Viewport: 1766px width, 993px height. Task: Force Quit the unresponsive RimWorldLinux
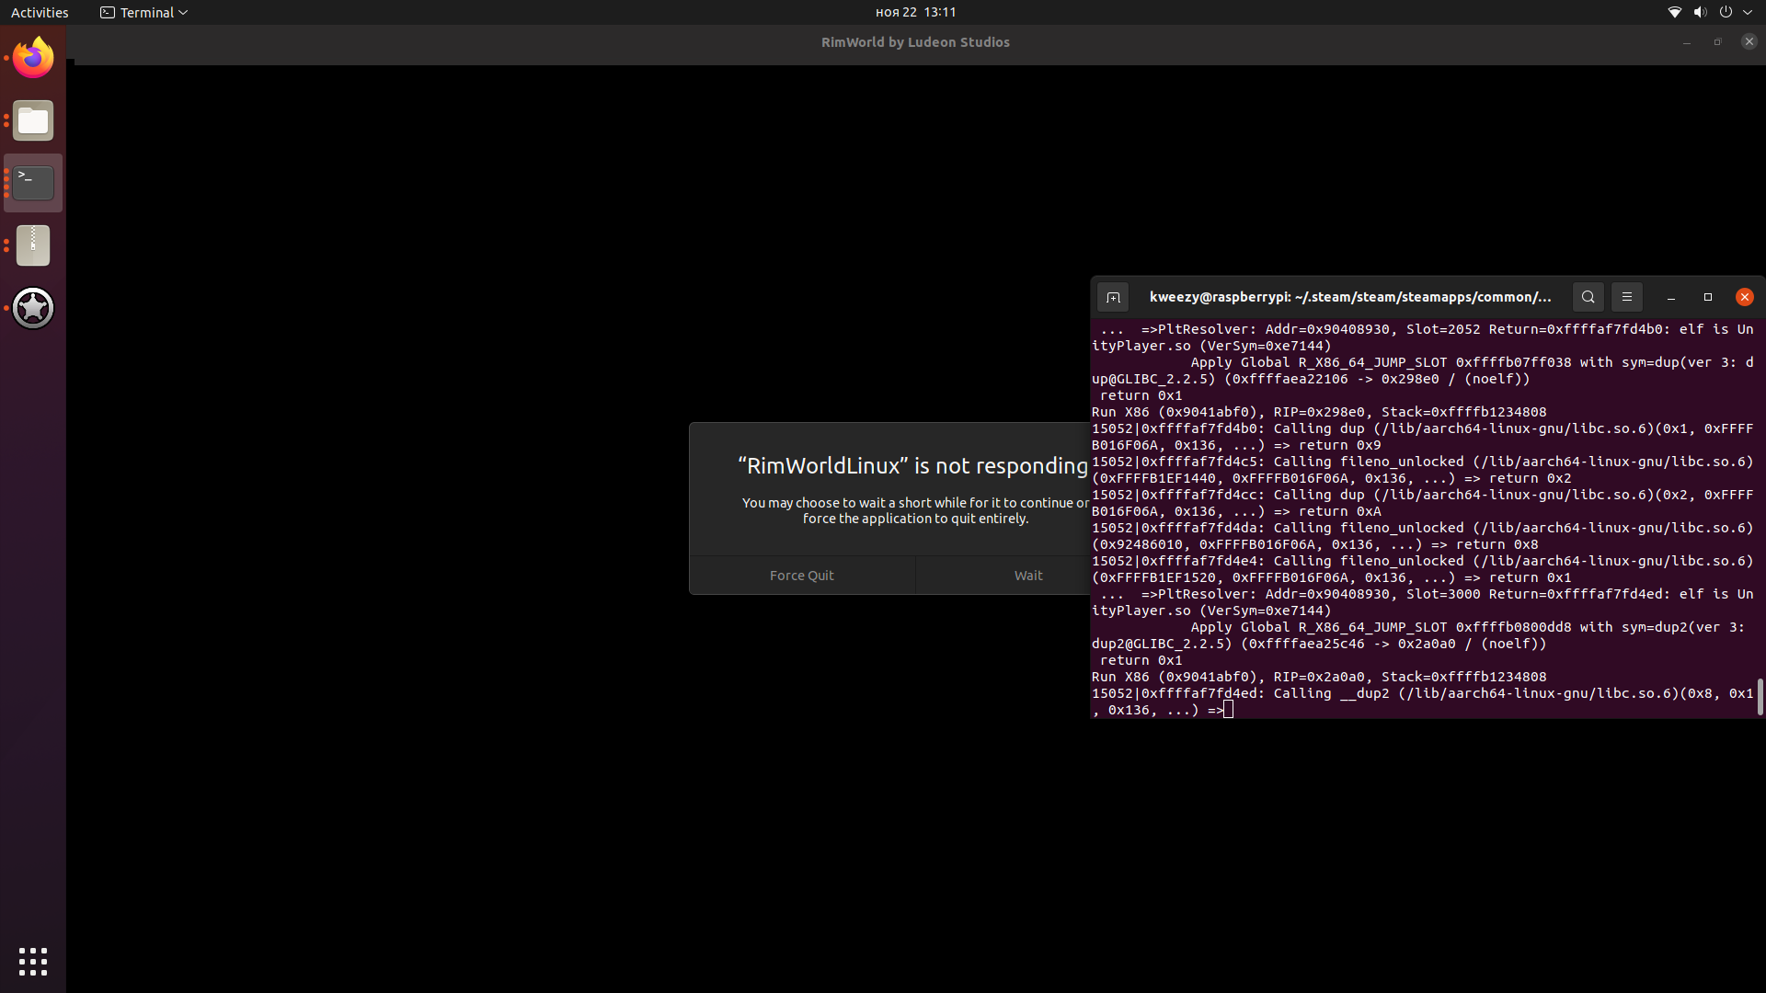click(x=801, y=575)
